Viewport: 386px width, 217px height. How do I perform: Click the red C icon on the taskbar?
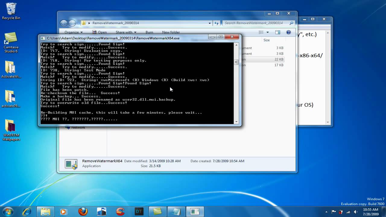(x=120, y=212)
